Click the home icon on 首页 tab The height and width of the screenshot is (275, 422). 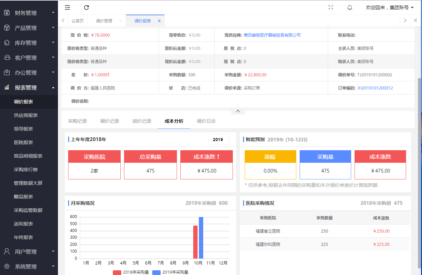pyautogui.click(x=73, y=21)
